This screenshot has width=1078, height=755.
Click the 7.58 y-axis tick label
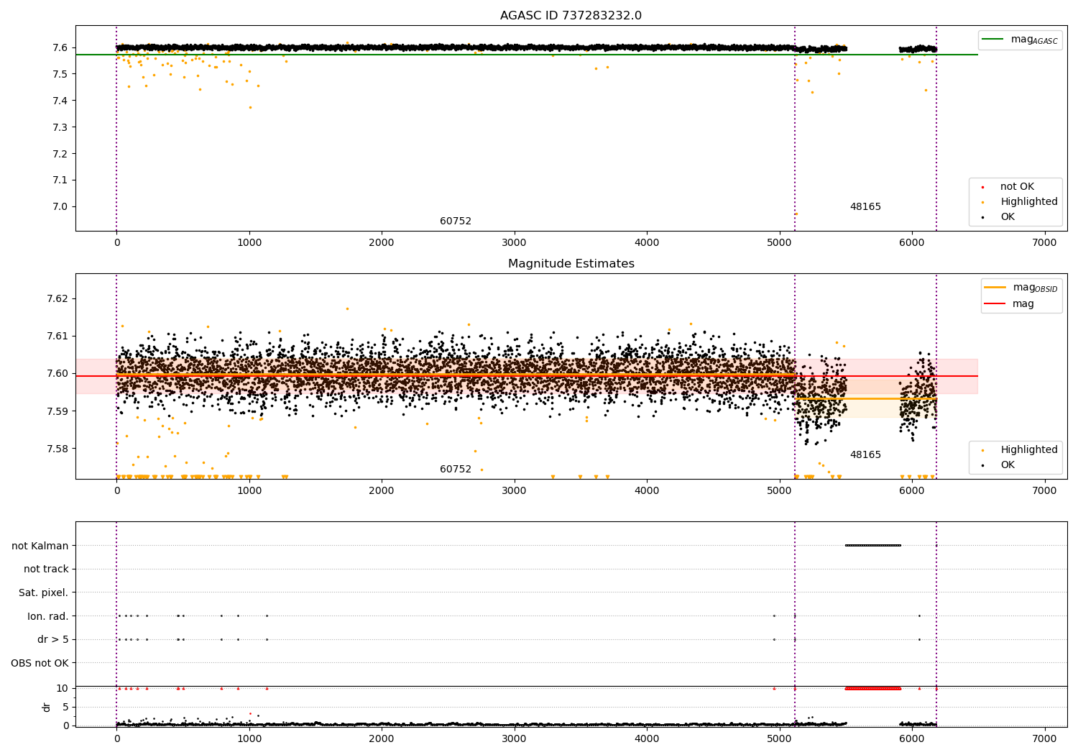[x=57, y=449]
